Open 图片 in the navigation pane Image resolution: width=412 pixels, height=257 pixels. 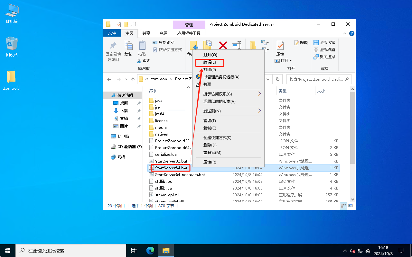[x=124, y=126]
